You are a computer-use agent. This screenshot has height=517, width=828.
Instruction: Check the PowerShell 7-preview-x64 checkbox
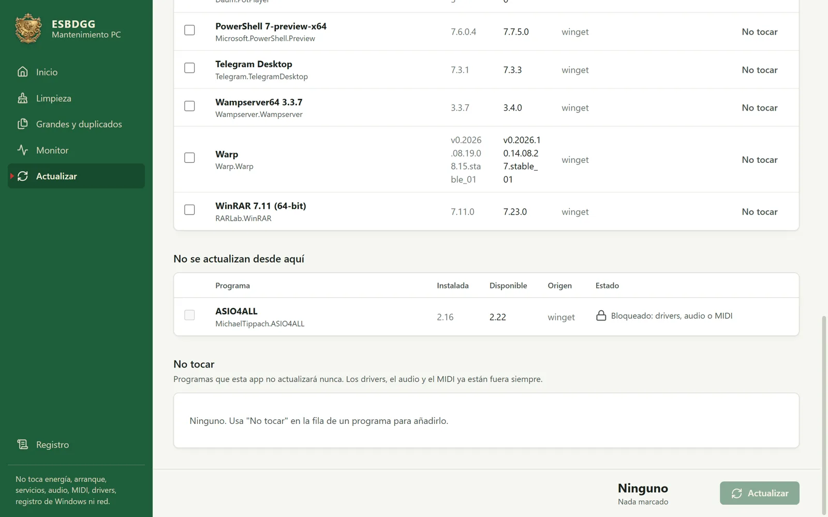pyautogui.click(x=190, y=30)
